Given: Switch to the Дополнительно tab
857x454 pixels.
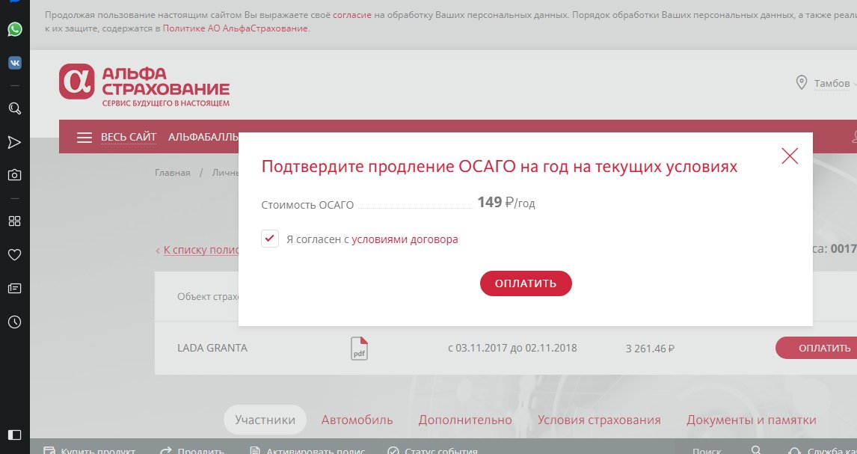Looking at the screenshot, I should (465, 420).
